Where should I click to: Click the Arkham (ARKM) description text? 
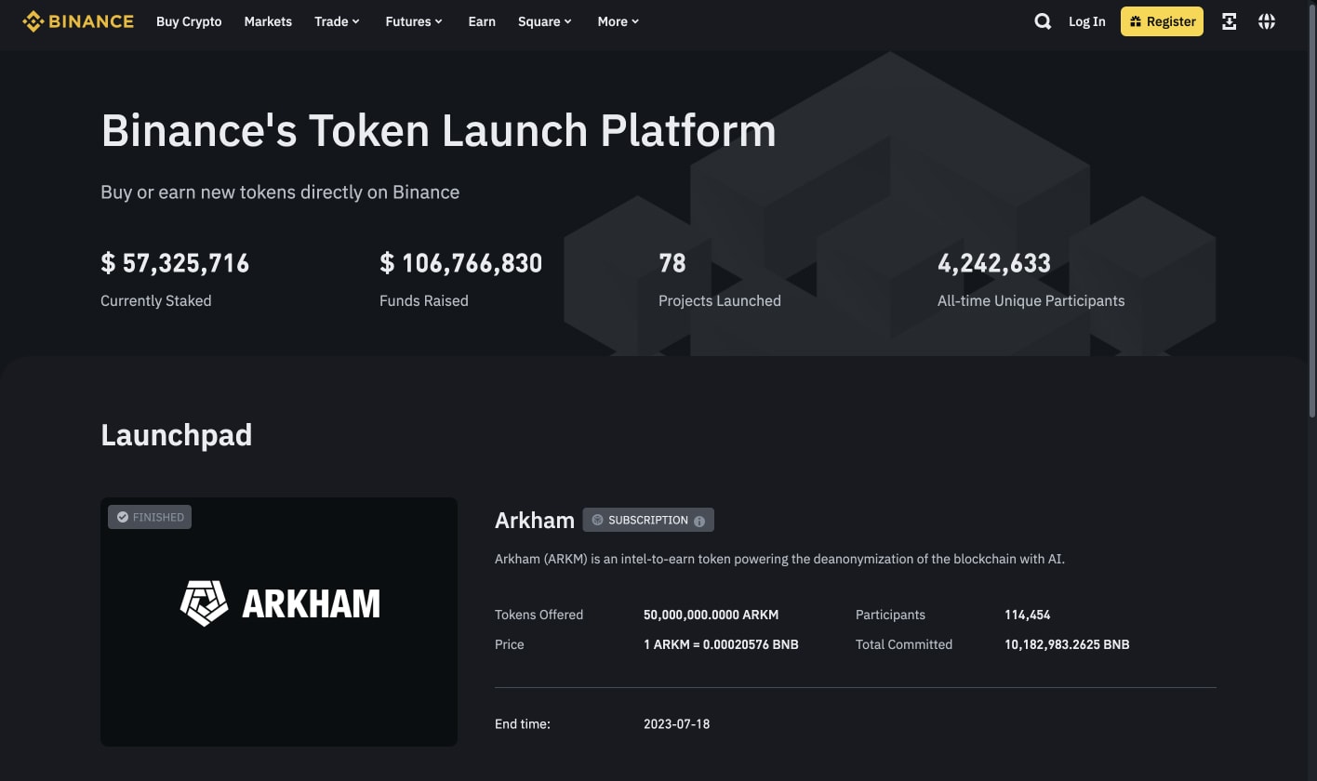coord(779,559)
